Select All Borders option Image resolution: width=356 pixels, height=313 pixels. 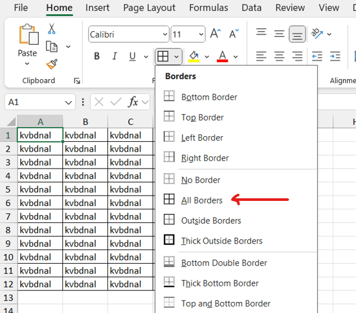point(236,200)
